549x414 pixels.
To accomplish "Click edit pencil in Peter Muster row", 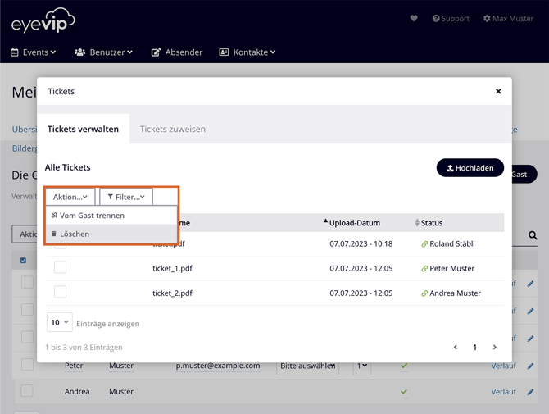I will pos(530,366).
